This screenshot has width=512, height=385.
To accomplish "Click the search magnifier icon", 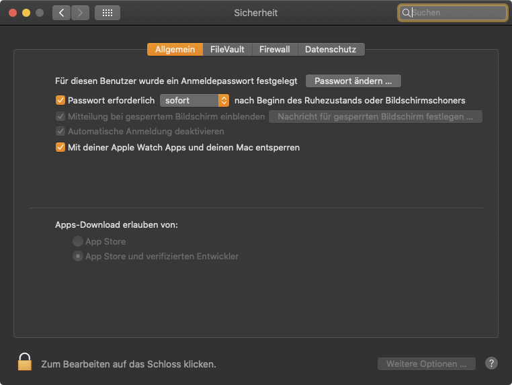I will click(x=407, y=13).
